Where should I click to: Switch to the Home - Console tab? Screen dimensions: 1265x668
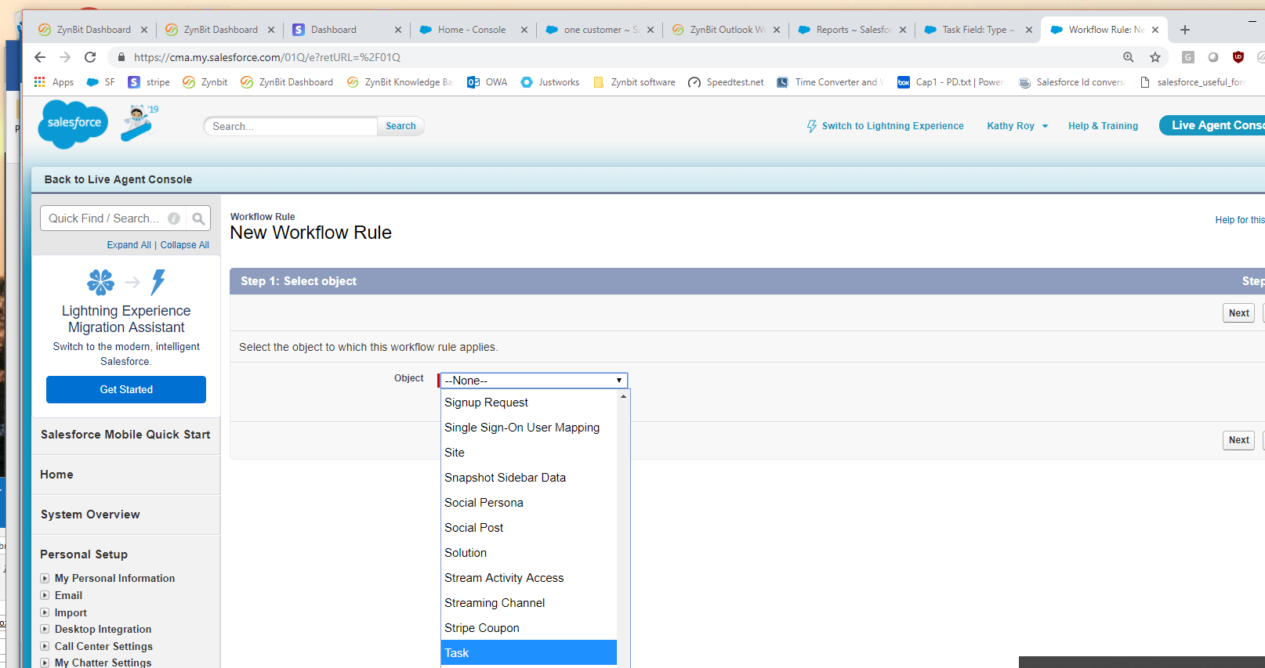click(471, 30)
